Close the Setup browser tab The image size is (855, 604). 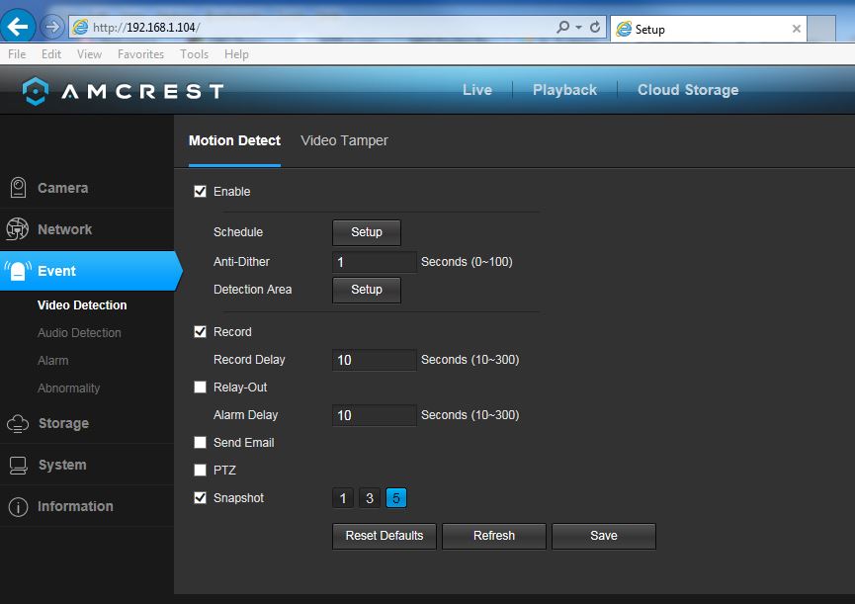[x=796, y=29]
